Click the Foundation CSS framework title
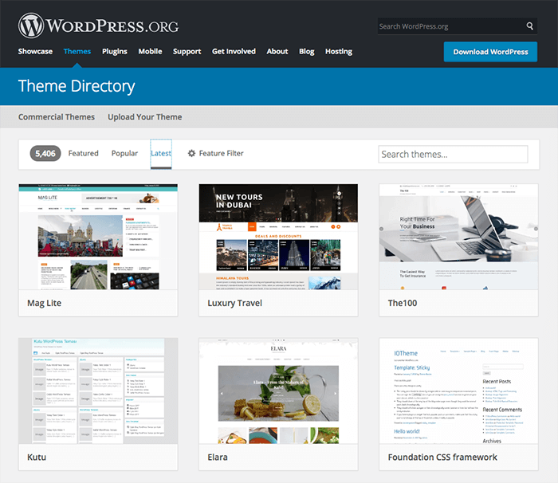Viewport: 558px width, 483px height. pyautogui.click(x=442, y=457)
